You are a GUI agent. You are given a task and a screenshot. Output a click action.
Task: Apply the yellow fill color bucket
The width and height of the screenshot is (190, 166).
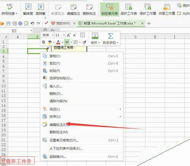tap(50, 42)
